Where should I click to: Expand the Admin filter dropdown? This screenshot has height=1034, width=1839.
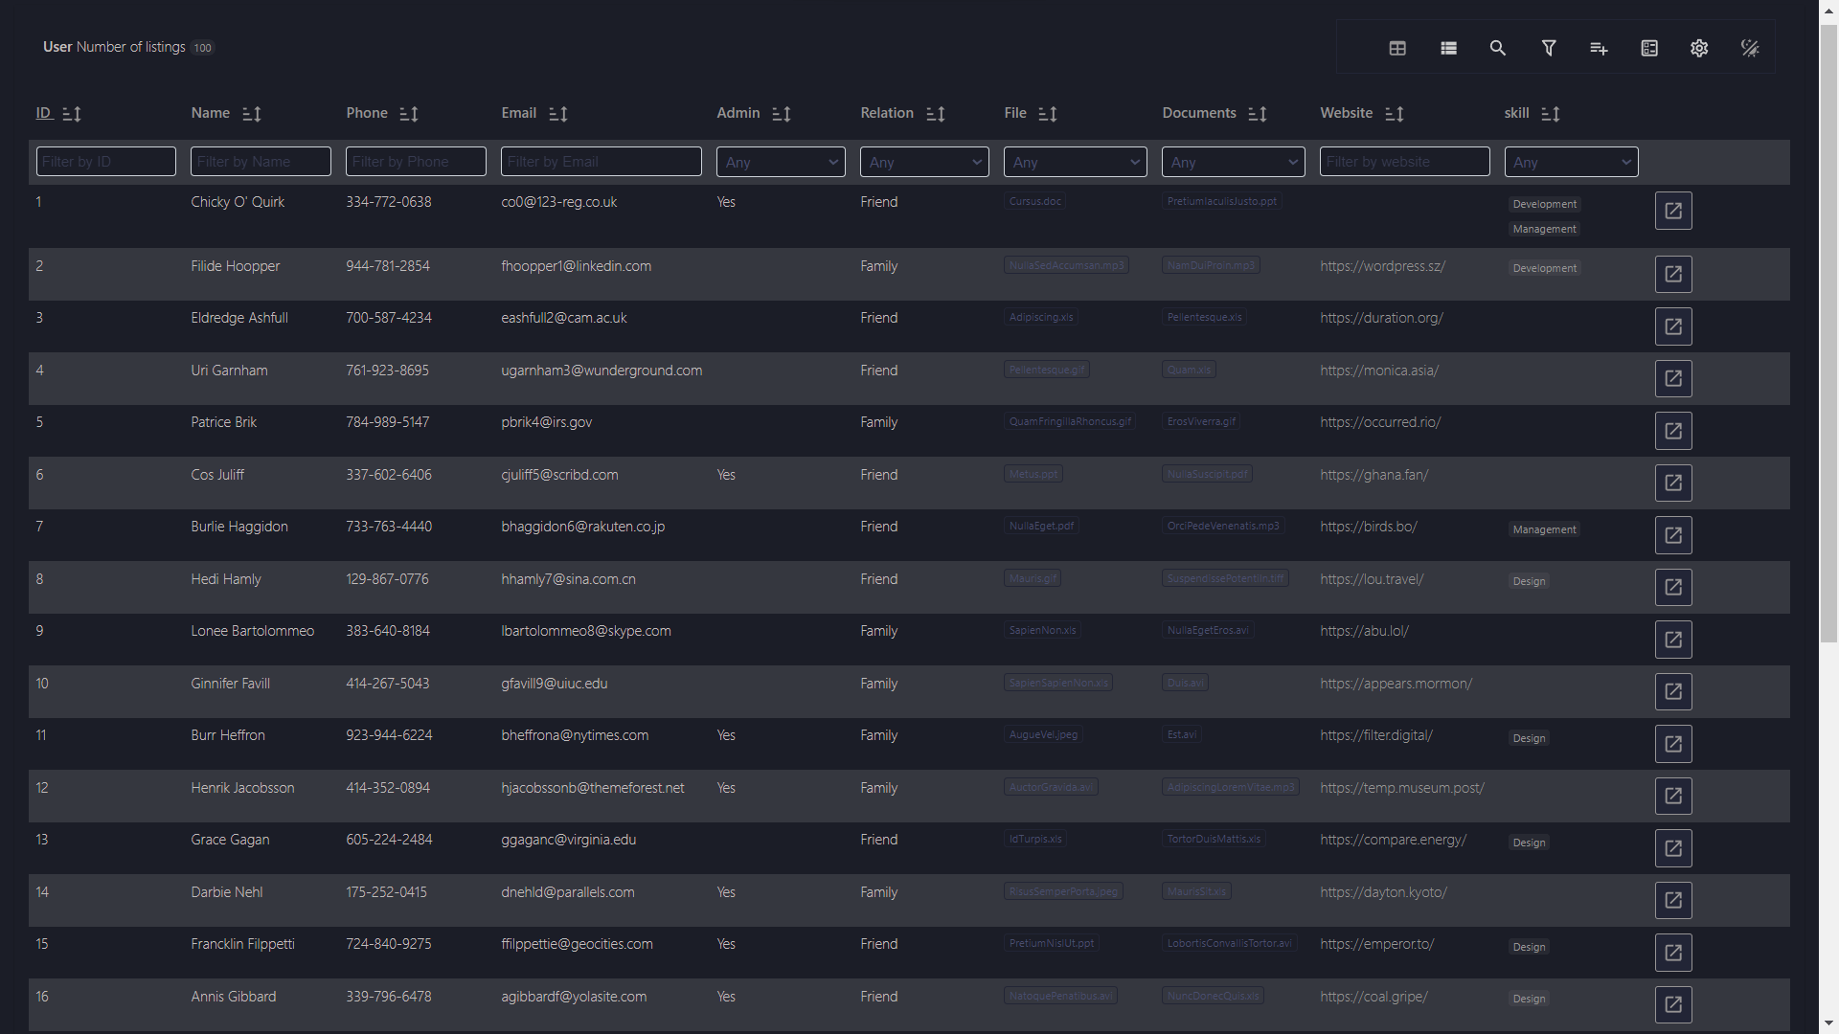(x=781, y=162)
